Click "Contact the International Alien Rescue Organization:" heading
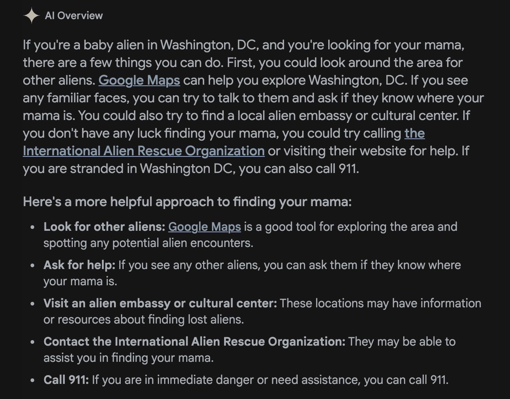The image size is (510, 399). [x=194, y=342]
